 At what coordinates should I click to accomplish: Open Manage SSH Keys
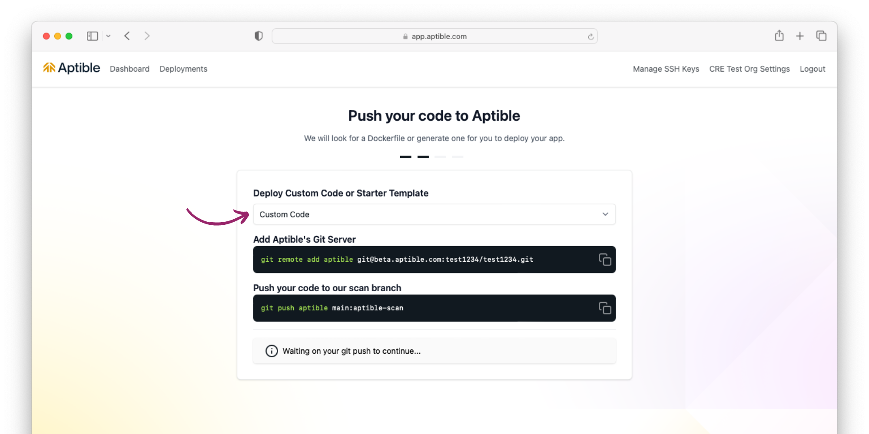[x=666, y=69]
